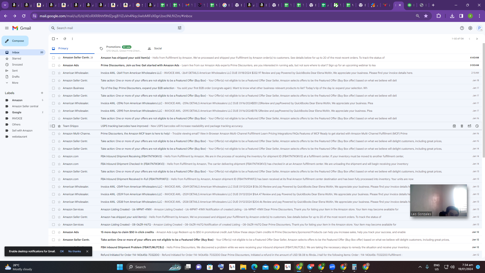Open the Snoozed folder

23,64
